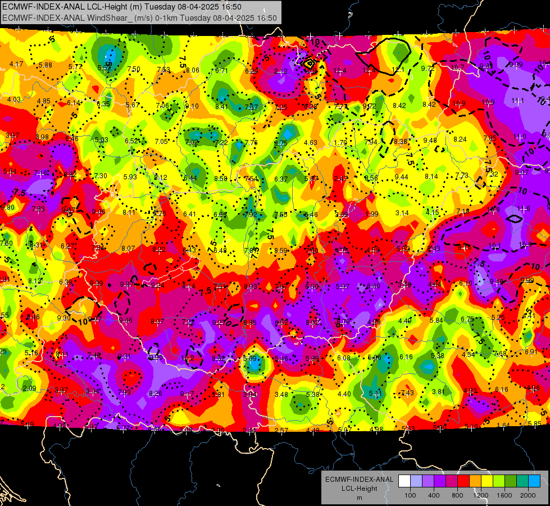Click the white swatch in the LCL-Height legend
550x506 pixels.
pyautogui.click(x=404, y=481)
